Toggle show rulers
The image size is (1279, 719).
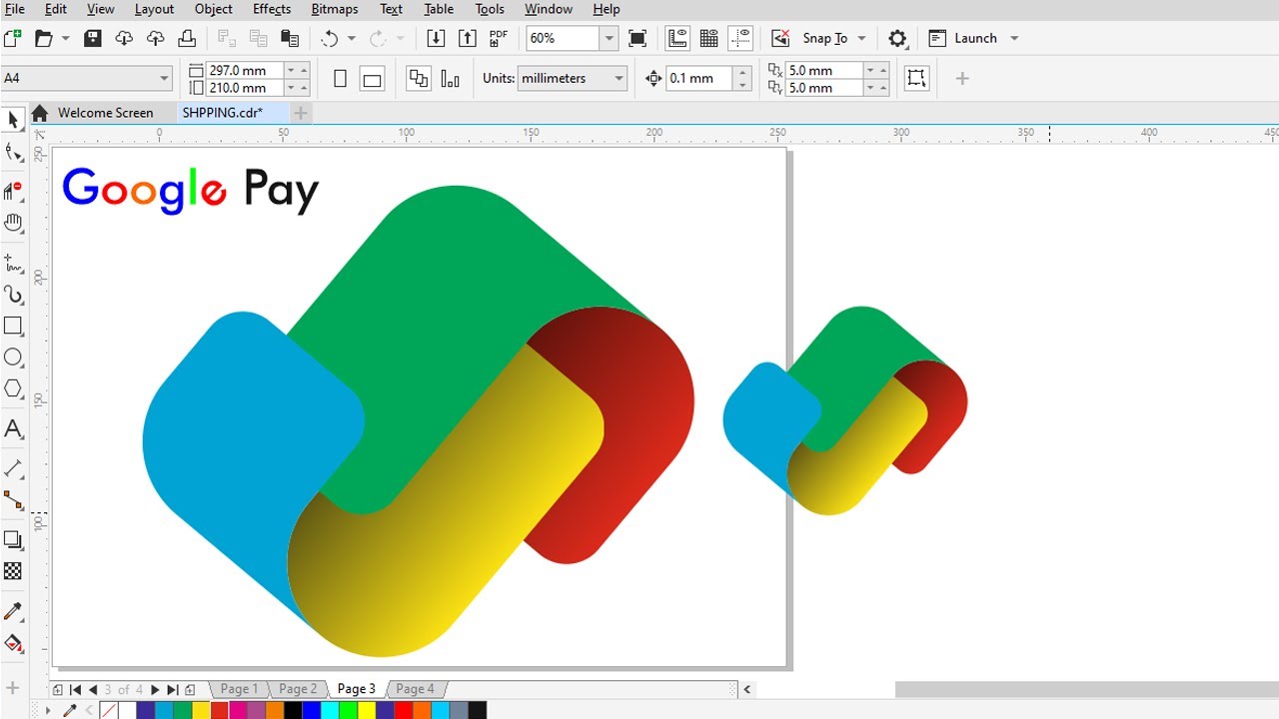pyautogui.click(x=677, y=38)
